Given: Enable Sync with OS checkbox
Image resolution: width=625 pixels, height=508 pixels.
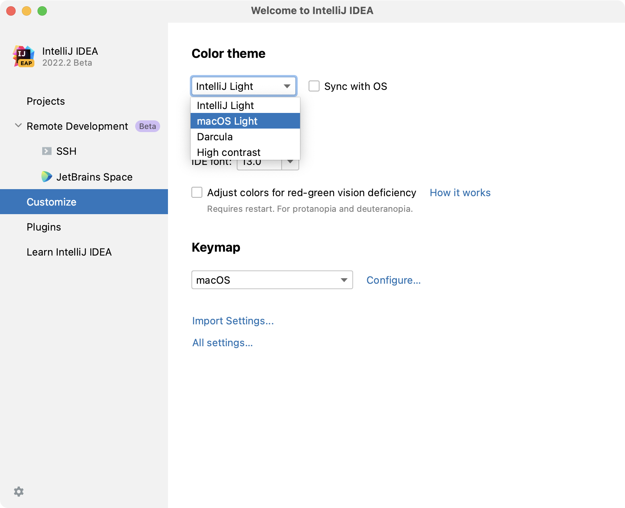Looking at the screenshot, I should 314,86.
